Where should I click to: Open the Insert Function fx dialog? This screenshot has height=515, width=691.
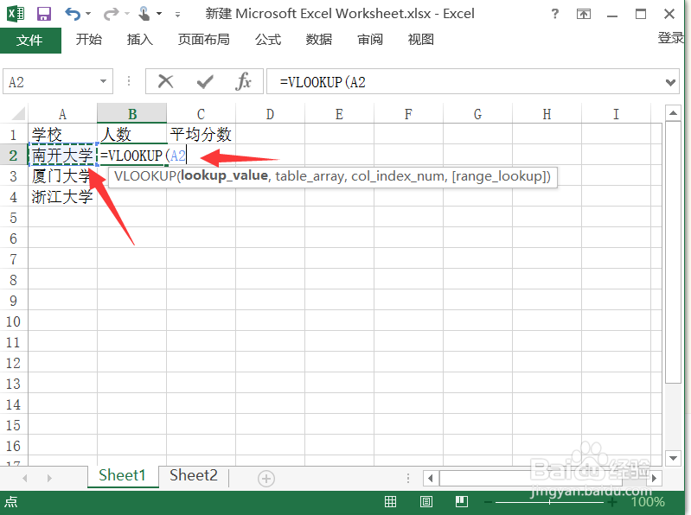point(244,81)
